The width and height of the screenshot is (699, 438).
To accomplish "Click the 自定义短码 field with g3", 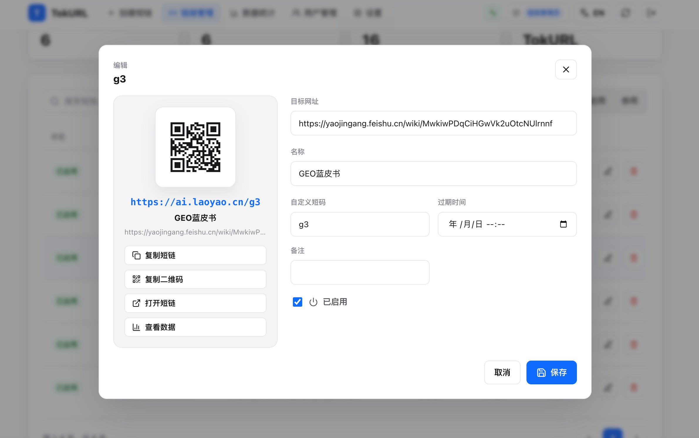I will [x=360, y=224].
